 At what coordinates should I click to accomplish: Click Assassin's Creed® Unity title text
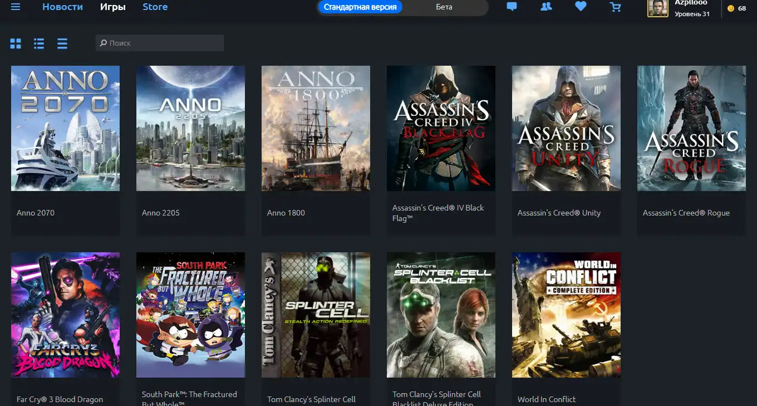559,213
